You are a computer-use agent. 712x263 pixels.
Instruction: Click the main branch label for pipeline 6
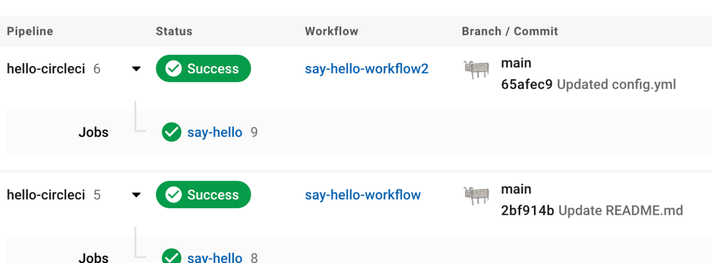pyautogui.click(x=516, y=63)
